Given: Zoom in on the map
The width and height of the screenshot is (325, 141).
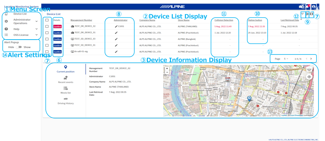Looking at the screenshot, I should pyautogui.click(x=167, y=68).
